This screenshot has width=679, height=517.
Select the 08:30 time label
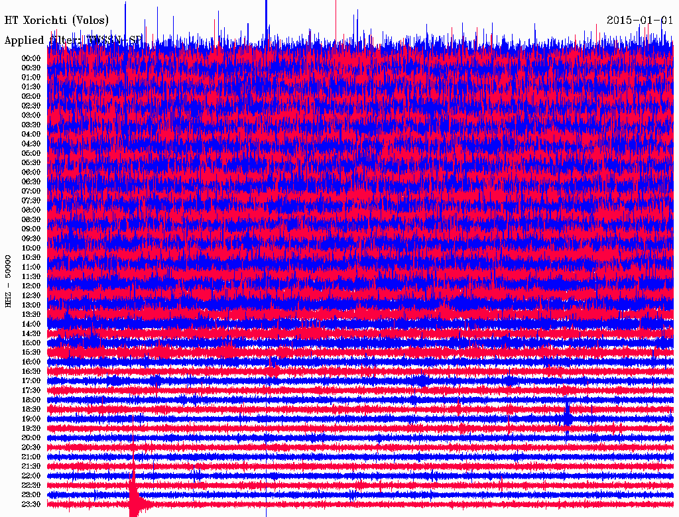point(31,219)
